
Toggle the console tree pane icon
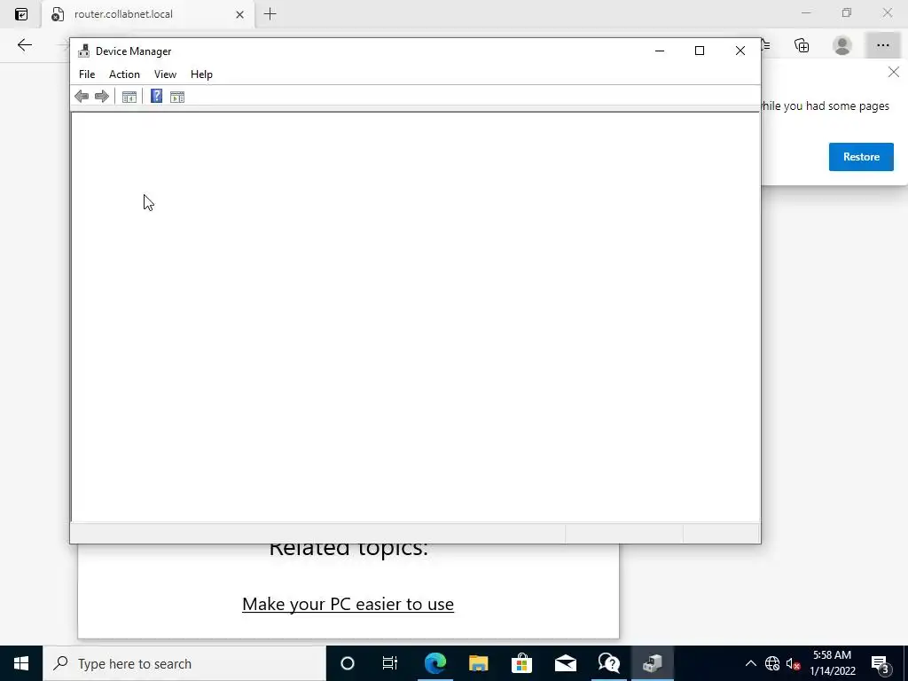pos(129,97)
